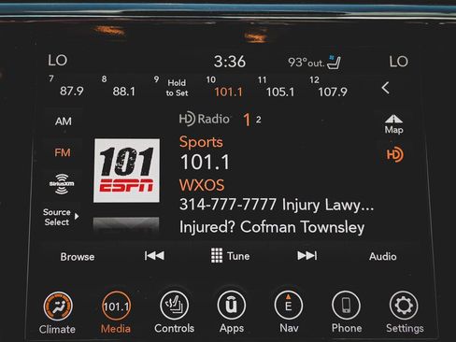Open the Climate controls icon
The width and height of the screenshot is (456, 342).
58,306
